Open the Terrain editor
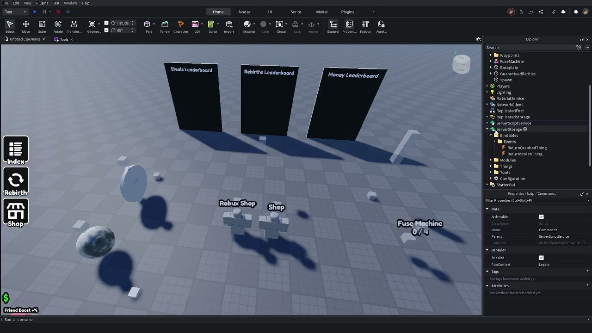The height and width of the screenshot is (333, 592). 165,27
